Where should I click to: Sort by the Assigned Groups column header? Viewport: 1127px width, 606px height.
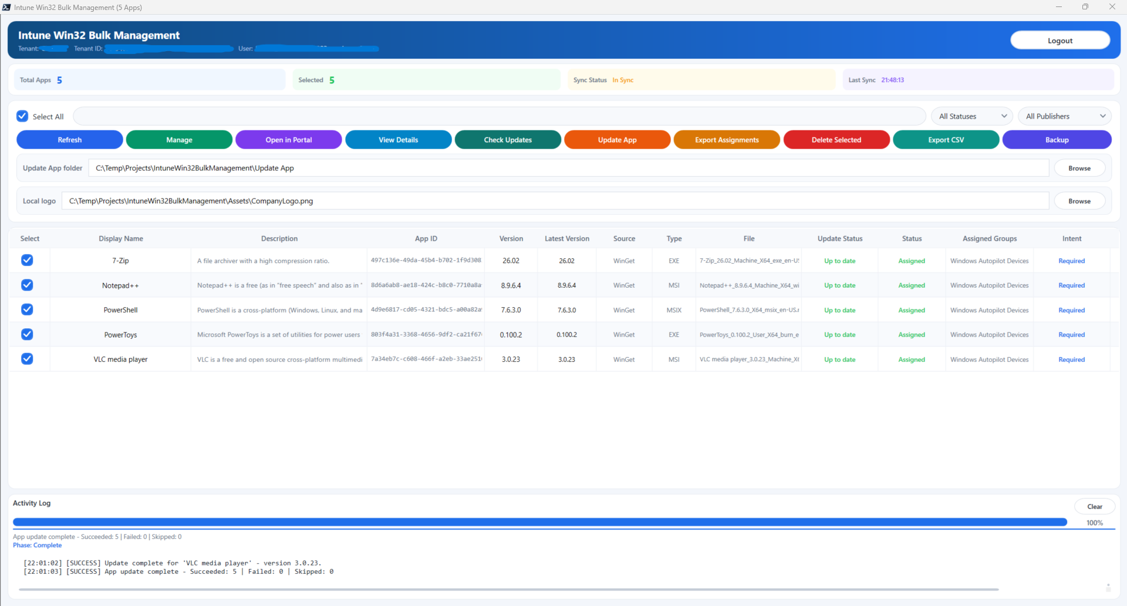point(990,238)
